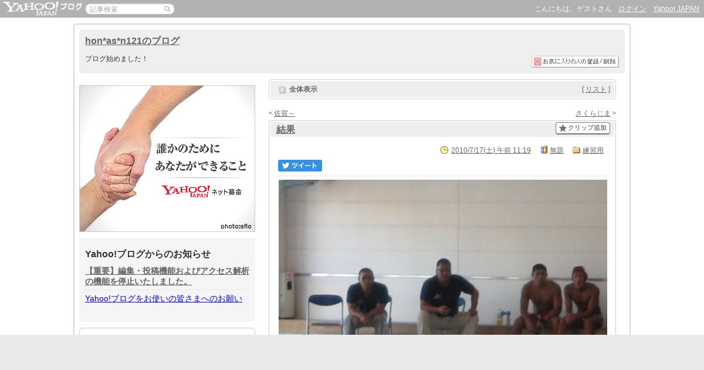
Task: Click お気に入りの人の登録/削除 button
Action: 575,62
